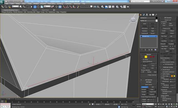Viewport: 178px width, 108px height.
Task: Toggle the Preserve UVs checkbox
Action: [x=162, y=28]
